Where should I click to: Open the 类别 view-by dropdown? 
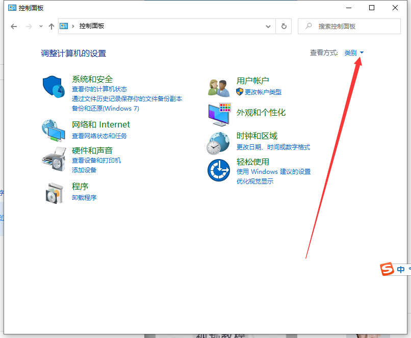[x=354, y=53]
